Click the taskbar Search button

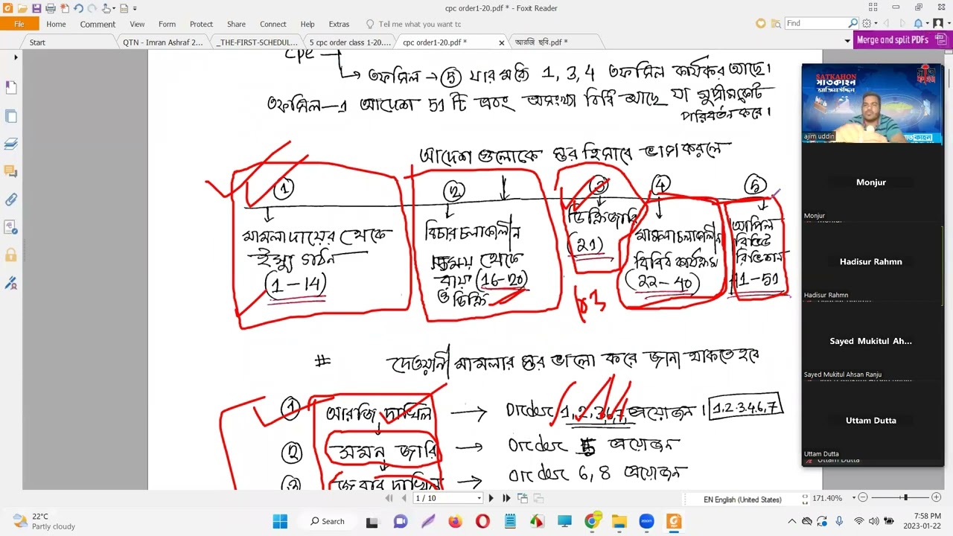point(328,521)
